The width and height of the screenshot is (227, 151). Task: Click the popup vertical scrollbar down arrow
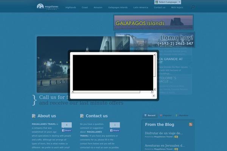click(154, 89)
